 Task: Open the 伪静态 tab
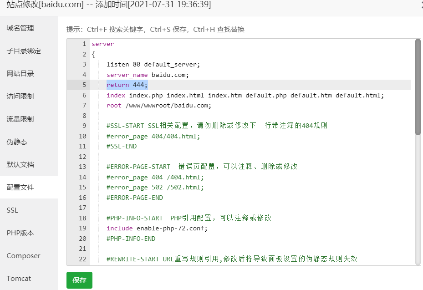point(17,142)
